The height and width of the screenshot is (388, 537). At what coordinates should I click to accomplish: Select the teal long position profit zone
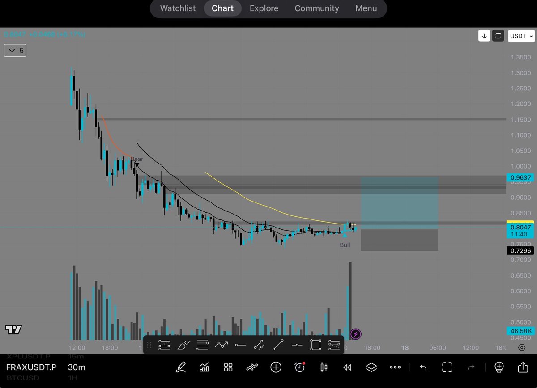(399, 203)
